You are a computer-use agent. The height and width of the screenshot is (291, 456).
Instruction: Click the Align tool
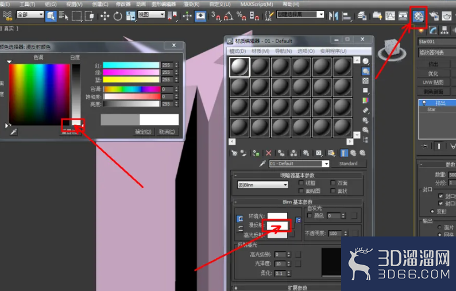pyautogui.click(x=346, y=15)
